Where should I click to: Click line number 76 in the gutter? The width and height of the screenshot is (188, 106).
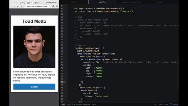62,82
